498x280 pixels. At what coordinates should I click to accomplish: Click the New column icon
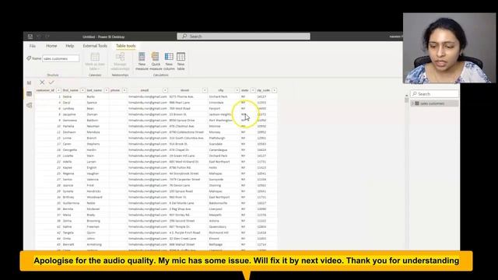(169, 57)
